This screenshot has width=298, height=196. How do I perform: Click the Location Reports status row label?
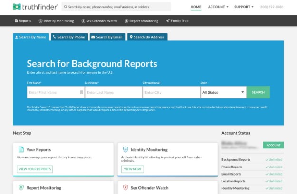[233, 181]
